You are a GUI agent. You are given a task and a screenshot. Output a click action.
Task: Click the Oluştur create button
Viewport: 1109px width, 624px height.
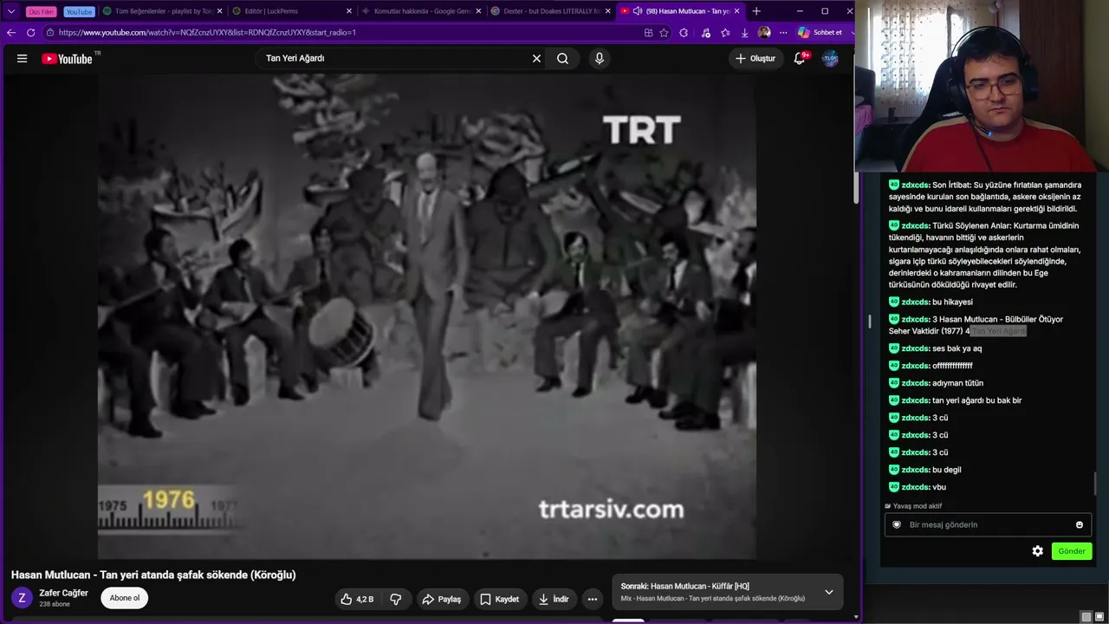[755, 58]
